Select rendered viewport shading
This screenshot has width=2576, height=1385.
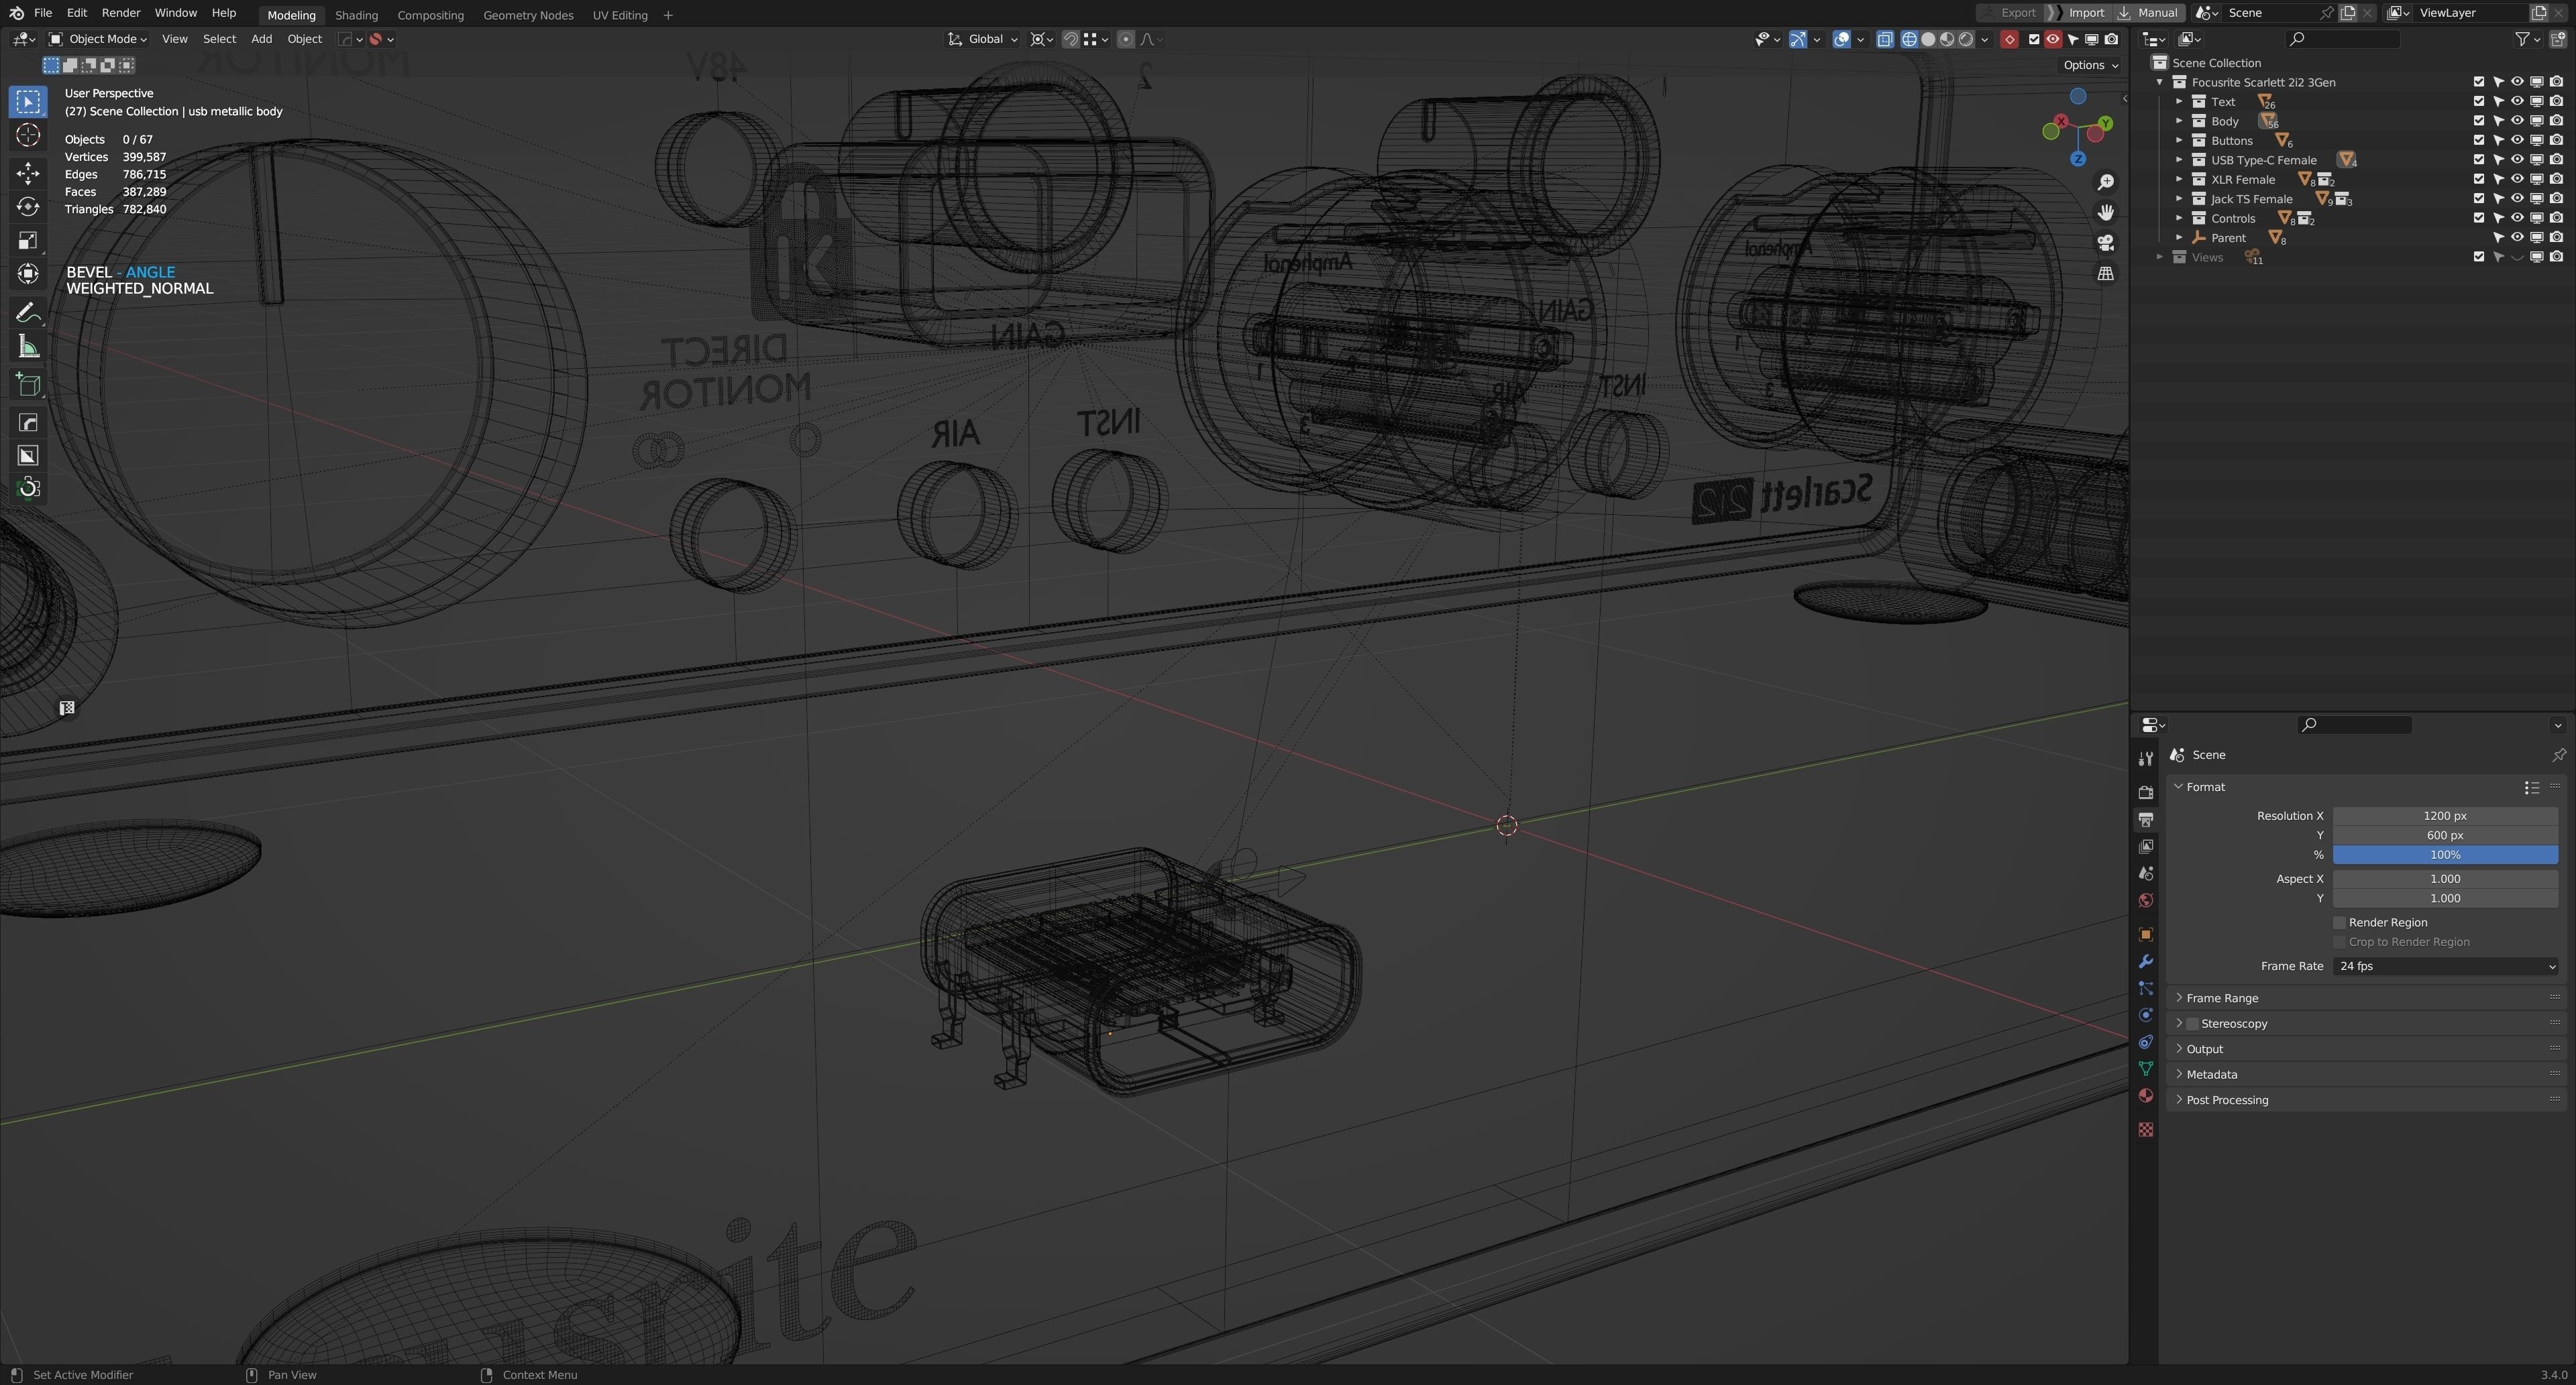[x=1965, y=39]
